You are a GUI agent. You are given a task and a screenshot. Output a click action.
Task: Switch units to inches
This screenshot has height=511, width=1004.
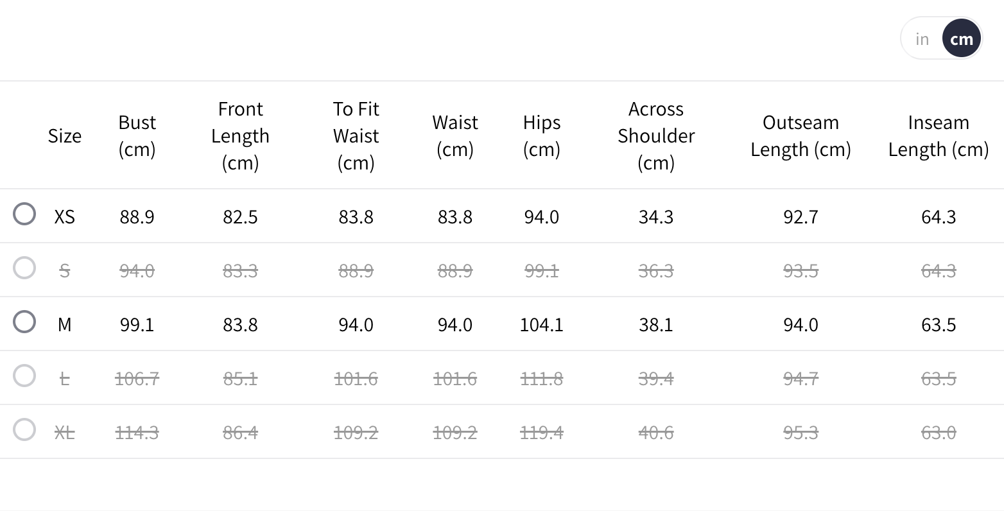[922, 39]
